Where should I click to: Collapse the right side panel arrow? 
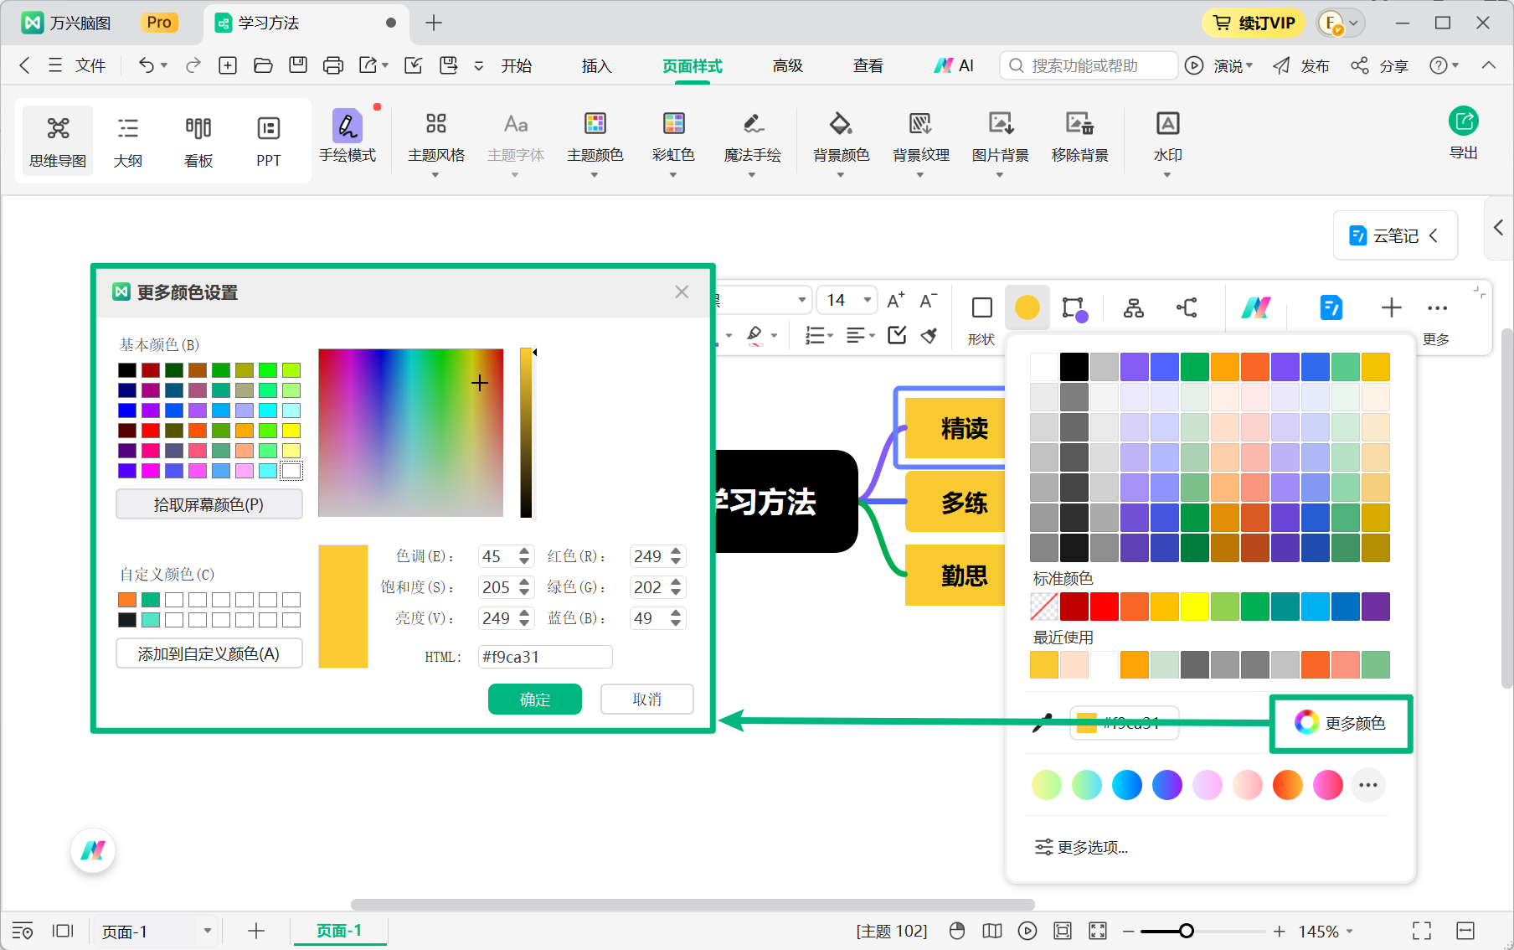pos(1498,227)
